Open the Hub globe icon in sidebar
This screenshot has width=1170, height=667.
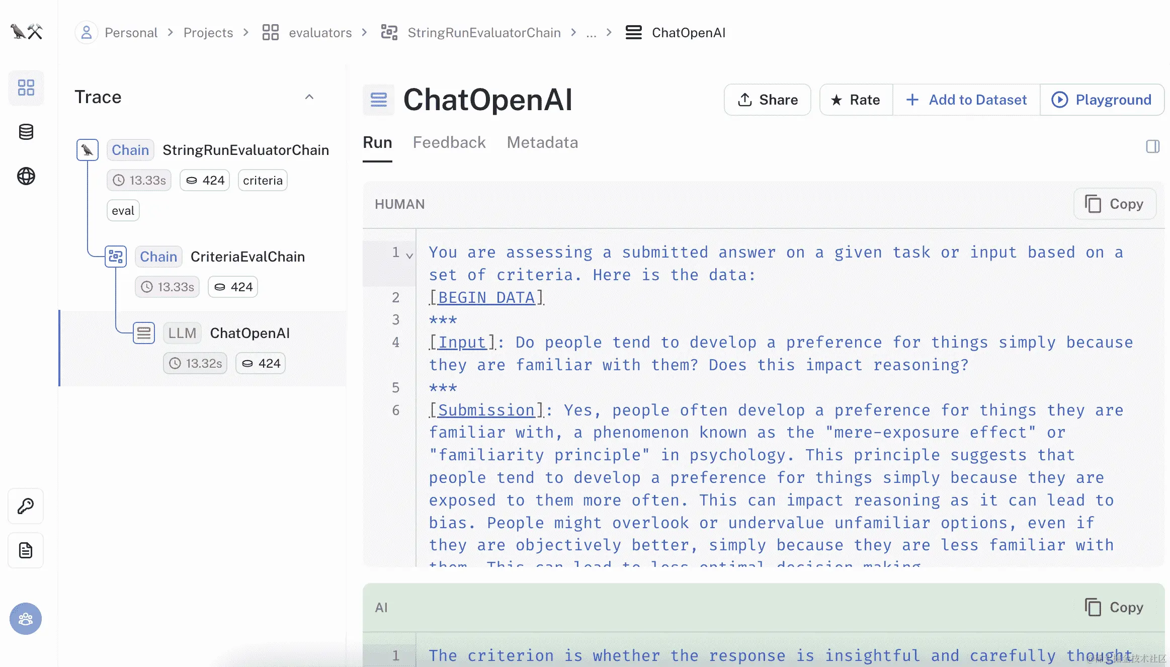[26, 176]
